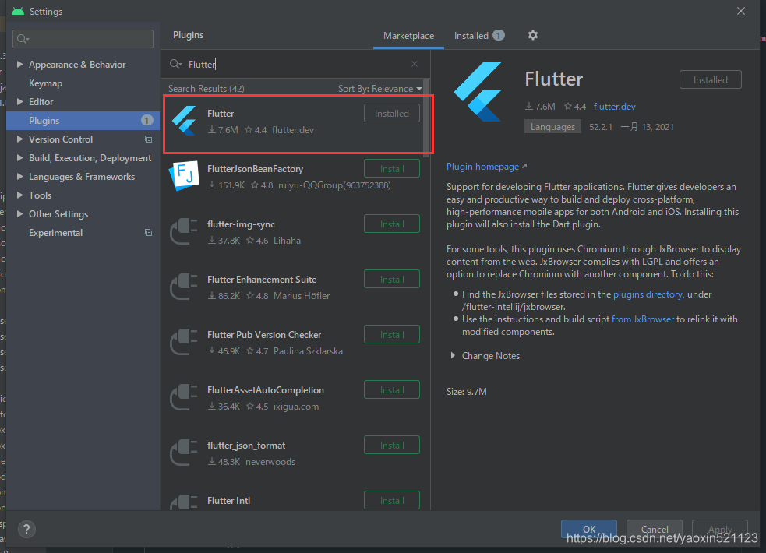
Task: Click the magnifier icon in plugin search
Action: [175, 64]
